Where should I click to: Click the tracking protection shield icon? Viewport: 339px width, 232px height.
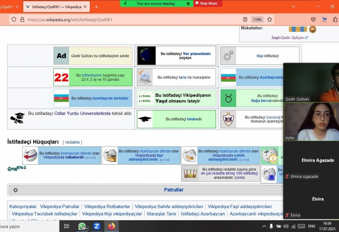pyautogui.click(x=14, y=20)
